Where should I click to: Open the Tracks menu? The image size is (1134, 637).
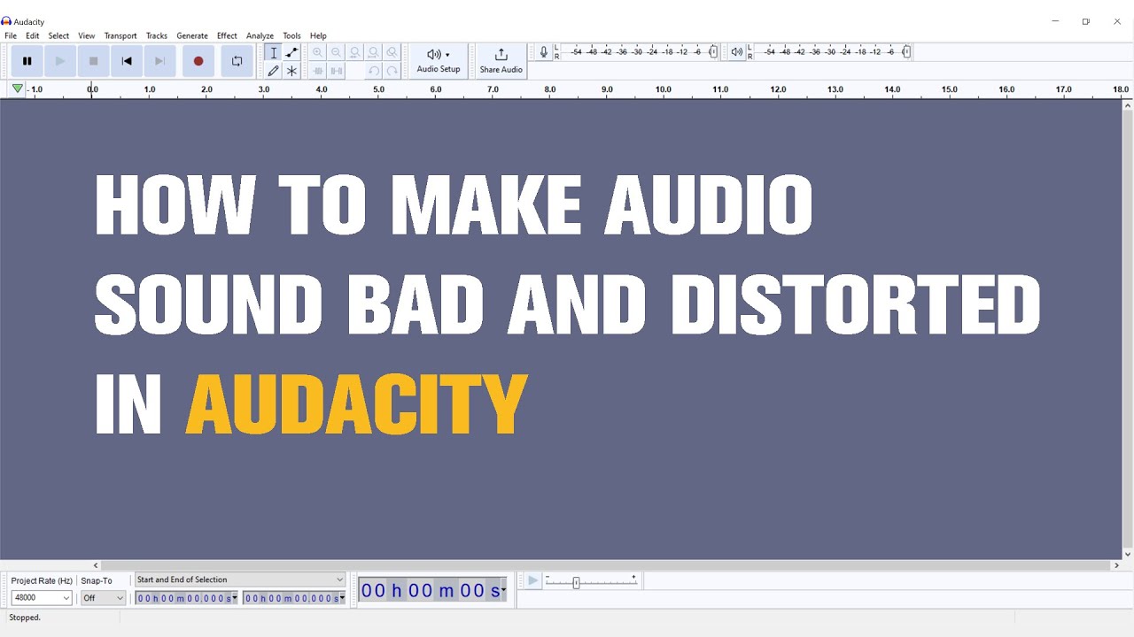(x=157, y=36)
